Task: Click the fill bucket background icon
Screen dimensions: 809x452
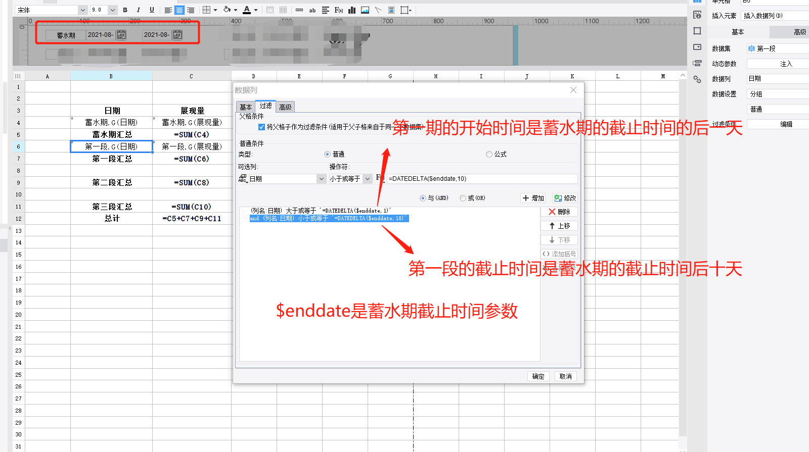Action: click(x=227, y=10)
